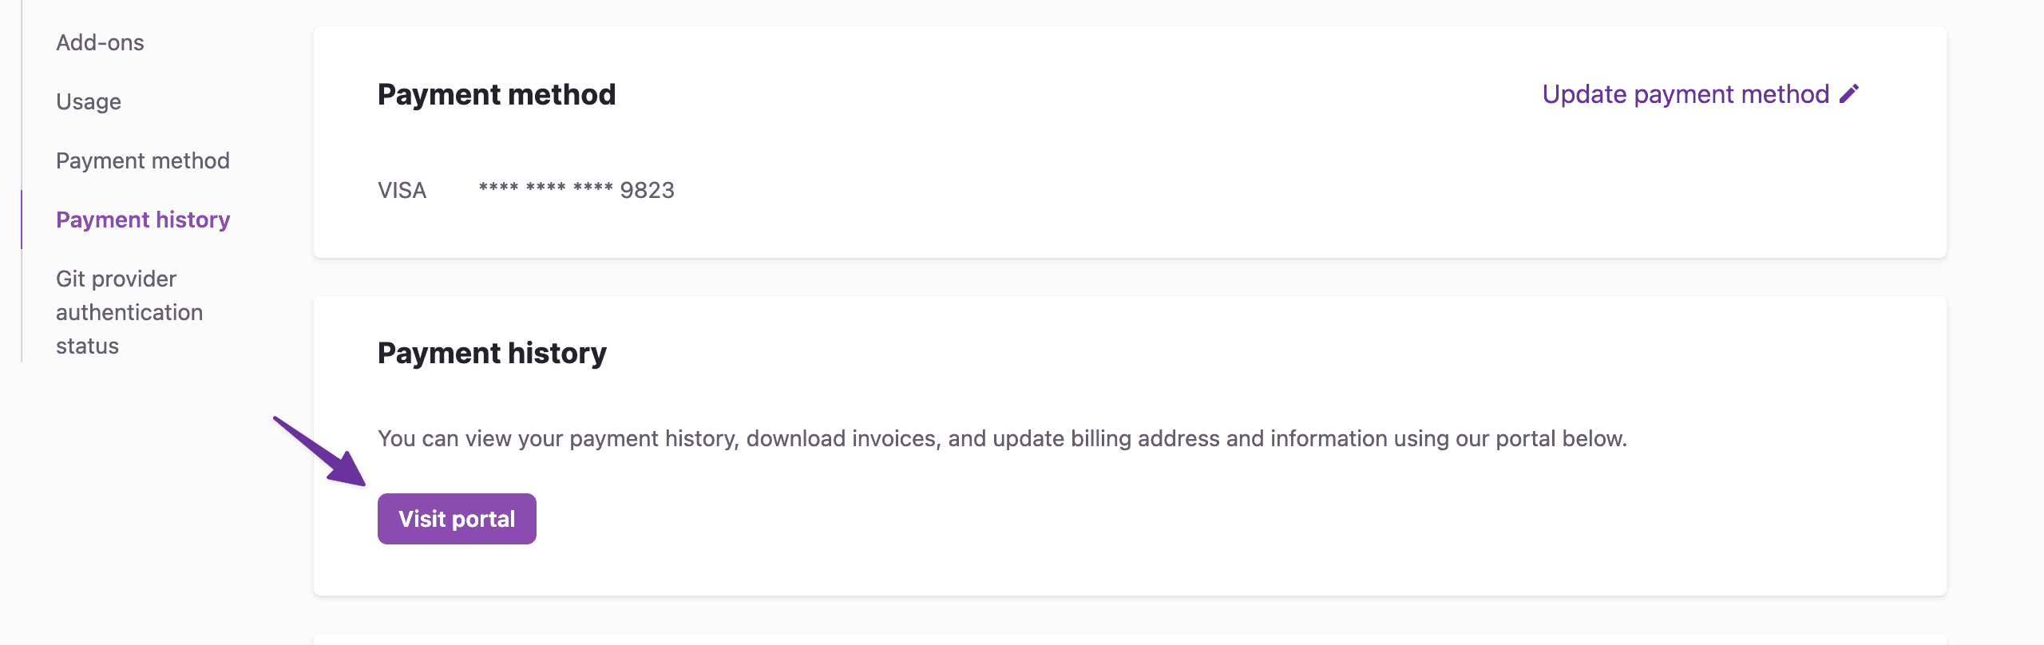Click the Visit portal button

pos(457,519)
